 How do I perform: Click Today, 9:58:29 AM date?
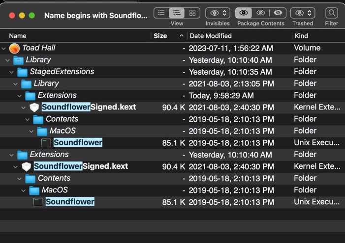[221, 96]
